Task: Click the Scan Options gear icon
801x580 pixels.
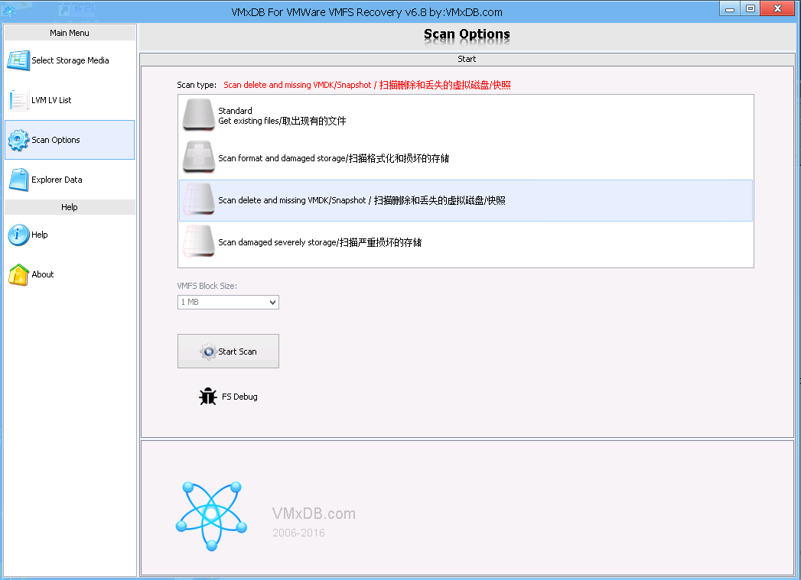Action: (18, 140)
